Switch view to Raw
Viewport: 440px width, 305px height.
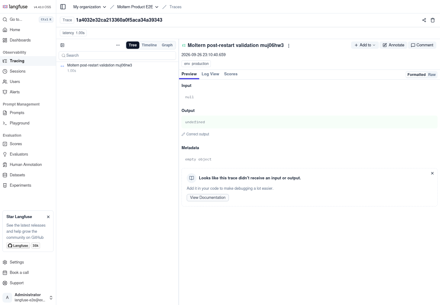coord(432,75)
